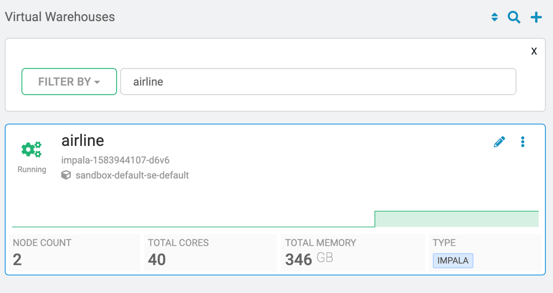Viewport: 553px width, 293px height.
Task: Open the airline warehouse three-dot menu
Action: [x=523, y=142]
